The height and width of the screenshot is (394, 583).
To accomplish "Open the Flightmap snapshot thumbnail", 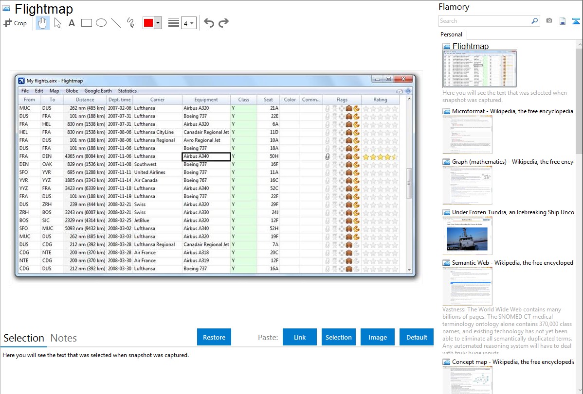I will coord(480,69).
